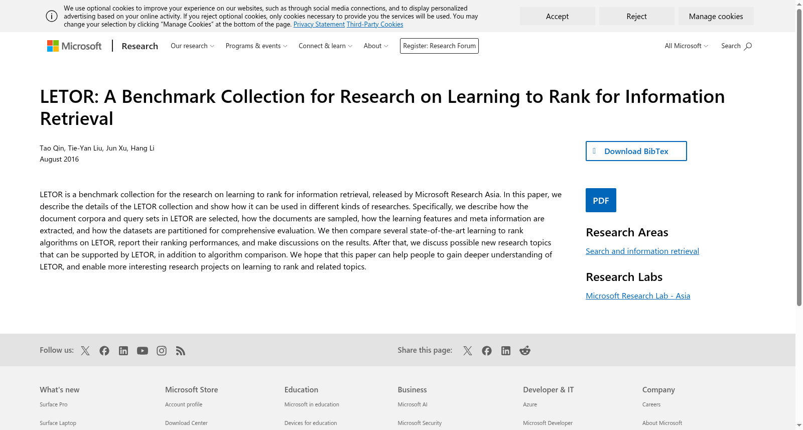
Task: Follow Microsoft Research on LinkedIn
Action: [x=123, y=351]
